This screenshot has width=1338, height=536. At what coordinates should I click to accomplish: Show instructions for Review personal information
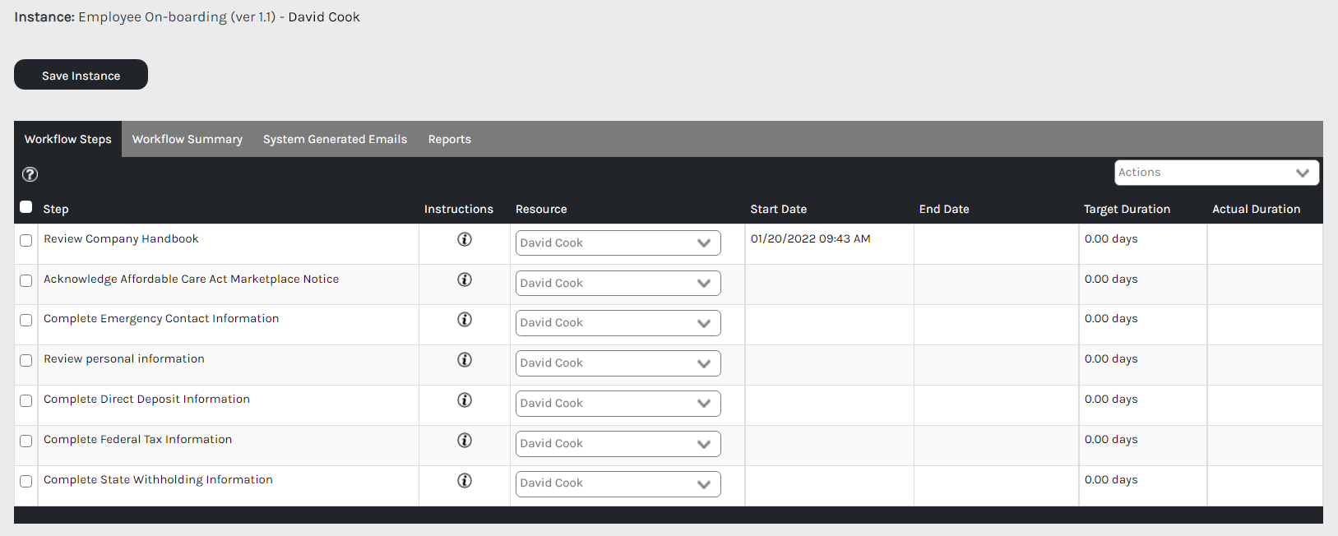coord(465,359)
